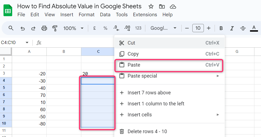
Task: Toggle strikethrough formatting
Action: tap(243, 28)
